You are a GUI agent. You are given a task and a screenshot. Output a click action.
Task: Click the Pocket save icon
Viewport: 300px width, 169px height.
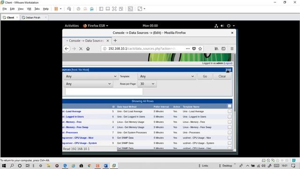click(x=194, y=49)
